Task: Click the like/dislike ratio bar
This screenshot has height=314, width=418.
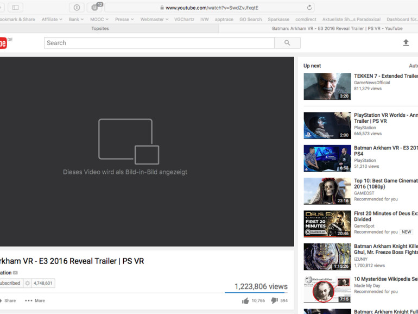Action: pyautogui.click(x=256, y=293)
